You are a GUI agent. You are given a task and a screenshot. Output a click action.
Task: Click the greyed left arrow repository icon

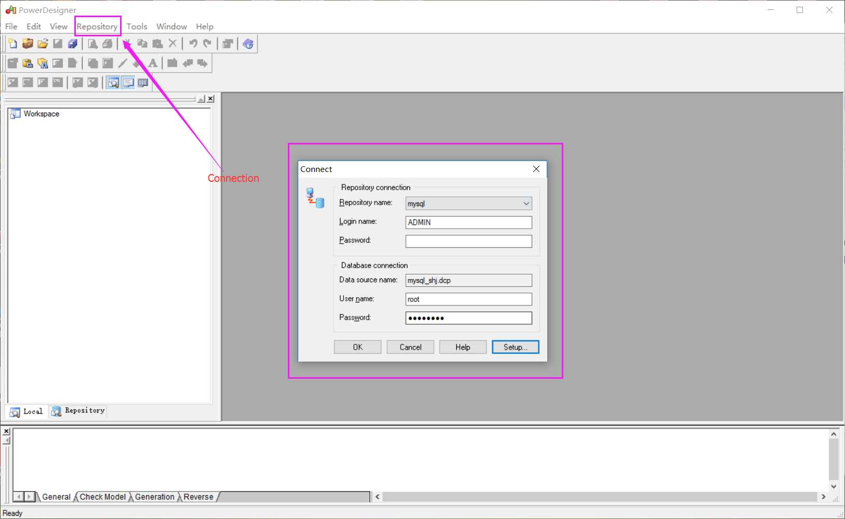188,63
